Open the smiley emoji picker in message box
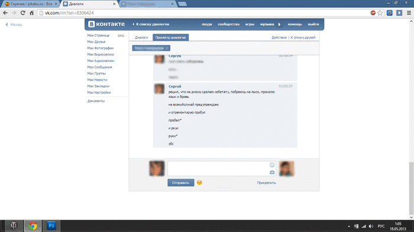 pos(272,165)
